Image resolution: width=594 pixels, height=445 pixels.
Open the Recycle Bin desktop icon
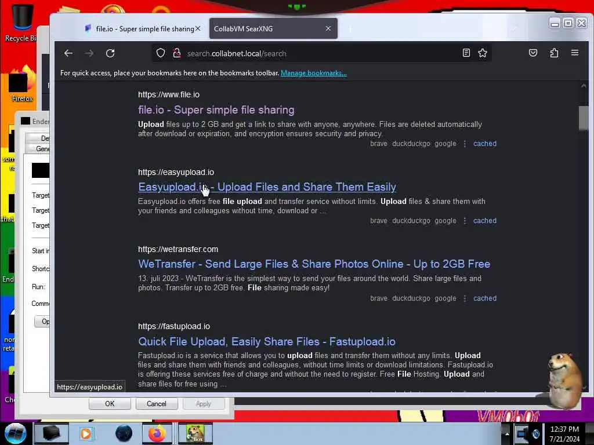pos(21,23)
